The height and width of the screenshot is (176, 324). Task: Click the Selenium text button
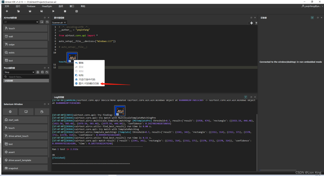(x=25, y=144)
